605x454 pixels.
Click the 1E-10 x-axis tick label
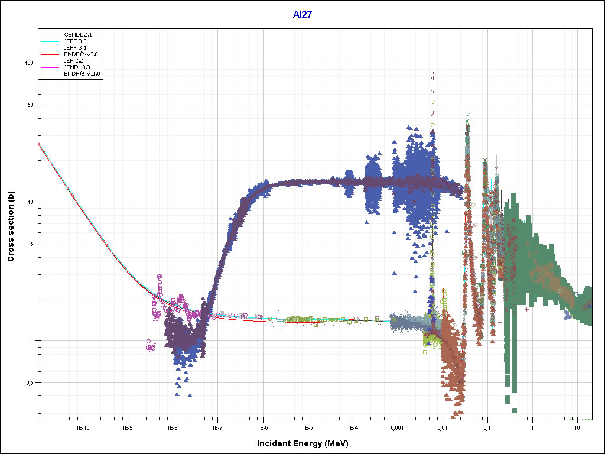coord(83,427)
